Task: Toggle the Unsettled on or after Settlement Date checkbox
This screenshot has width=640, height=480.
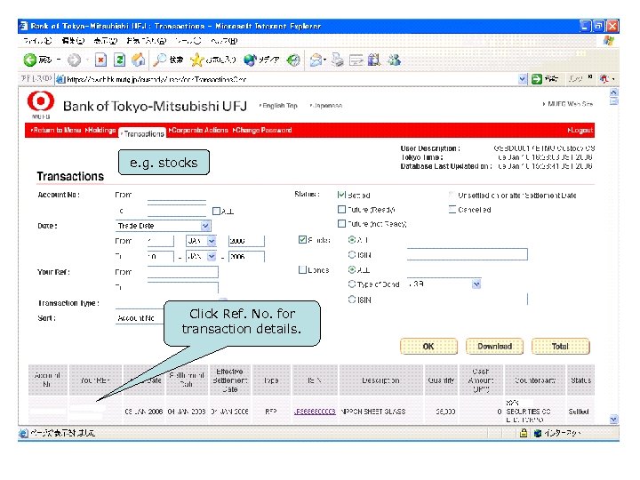Action: (452, 195)
